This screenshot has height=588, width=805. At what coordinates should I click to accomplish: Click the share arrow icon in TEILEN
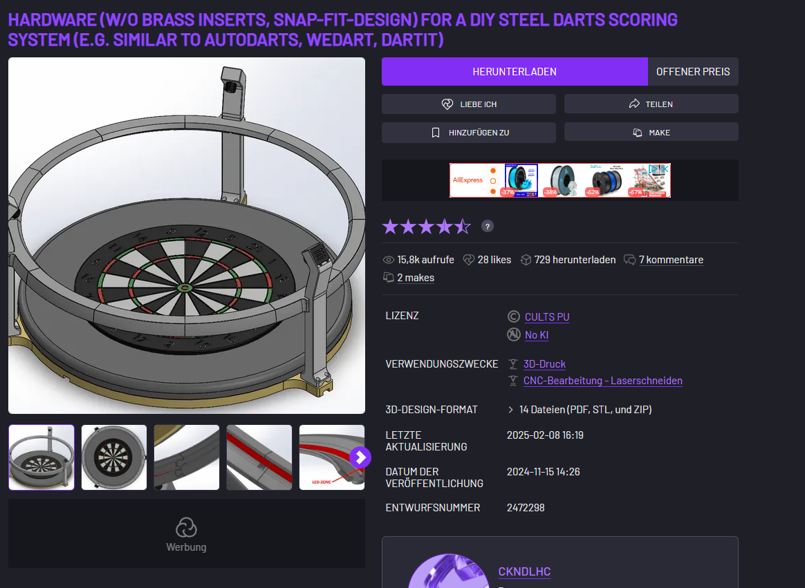(635, 104)
